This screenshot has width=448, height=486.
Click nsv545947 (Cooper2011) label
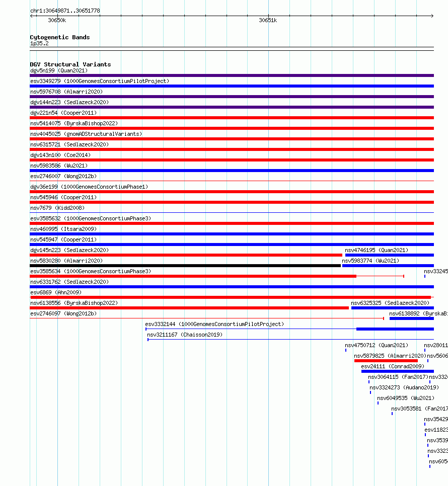click(63, 239)
